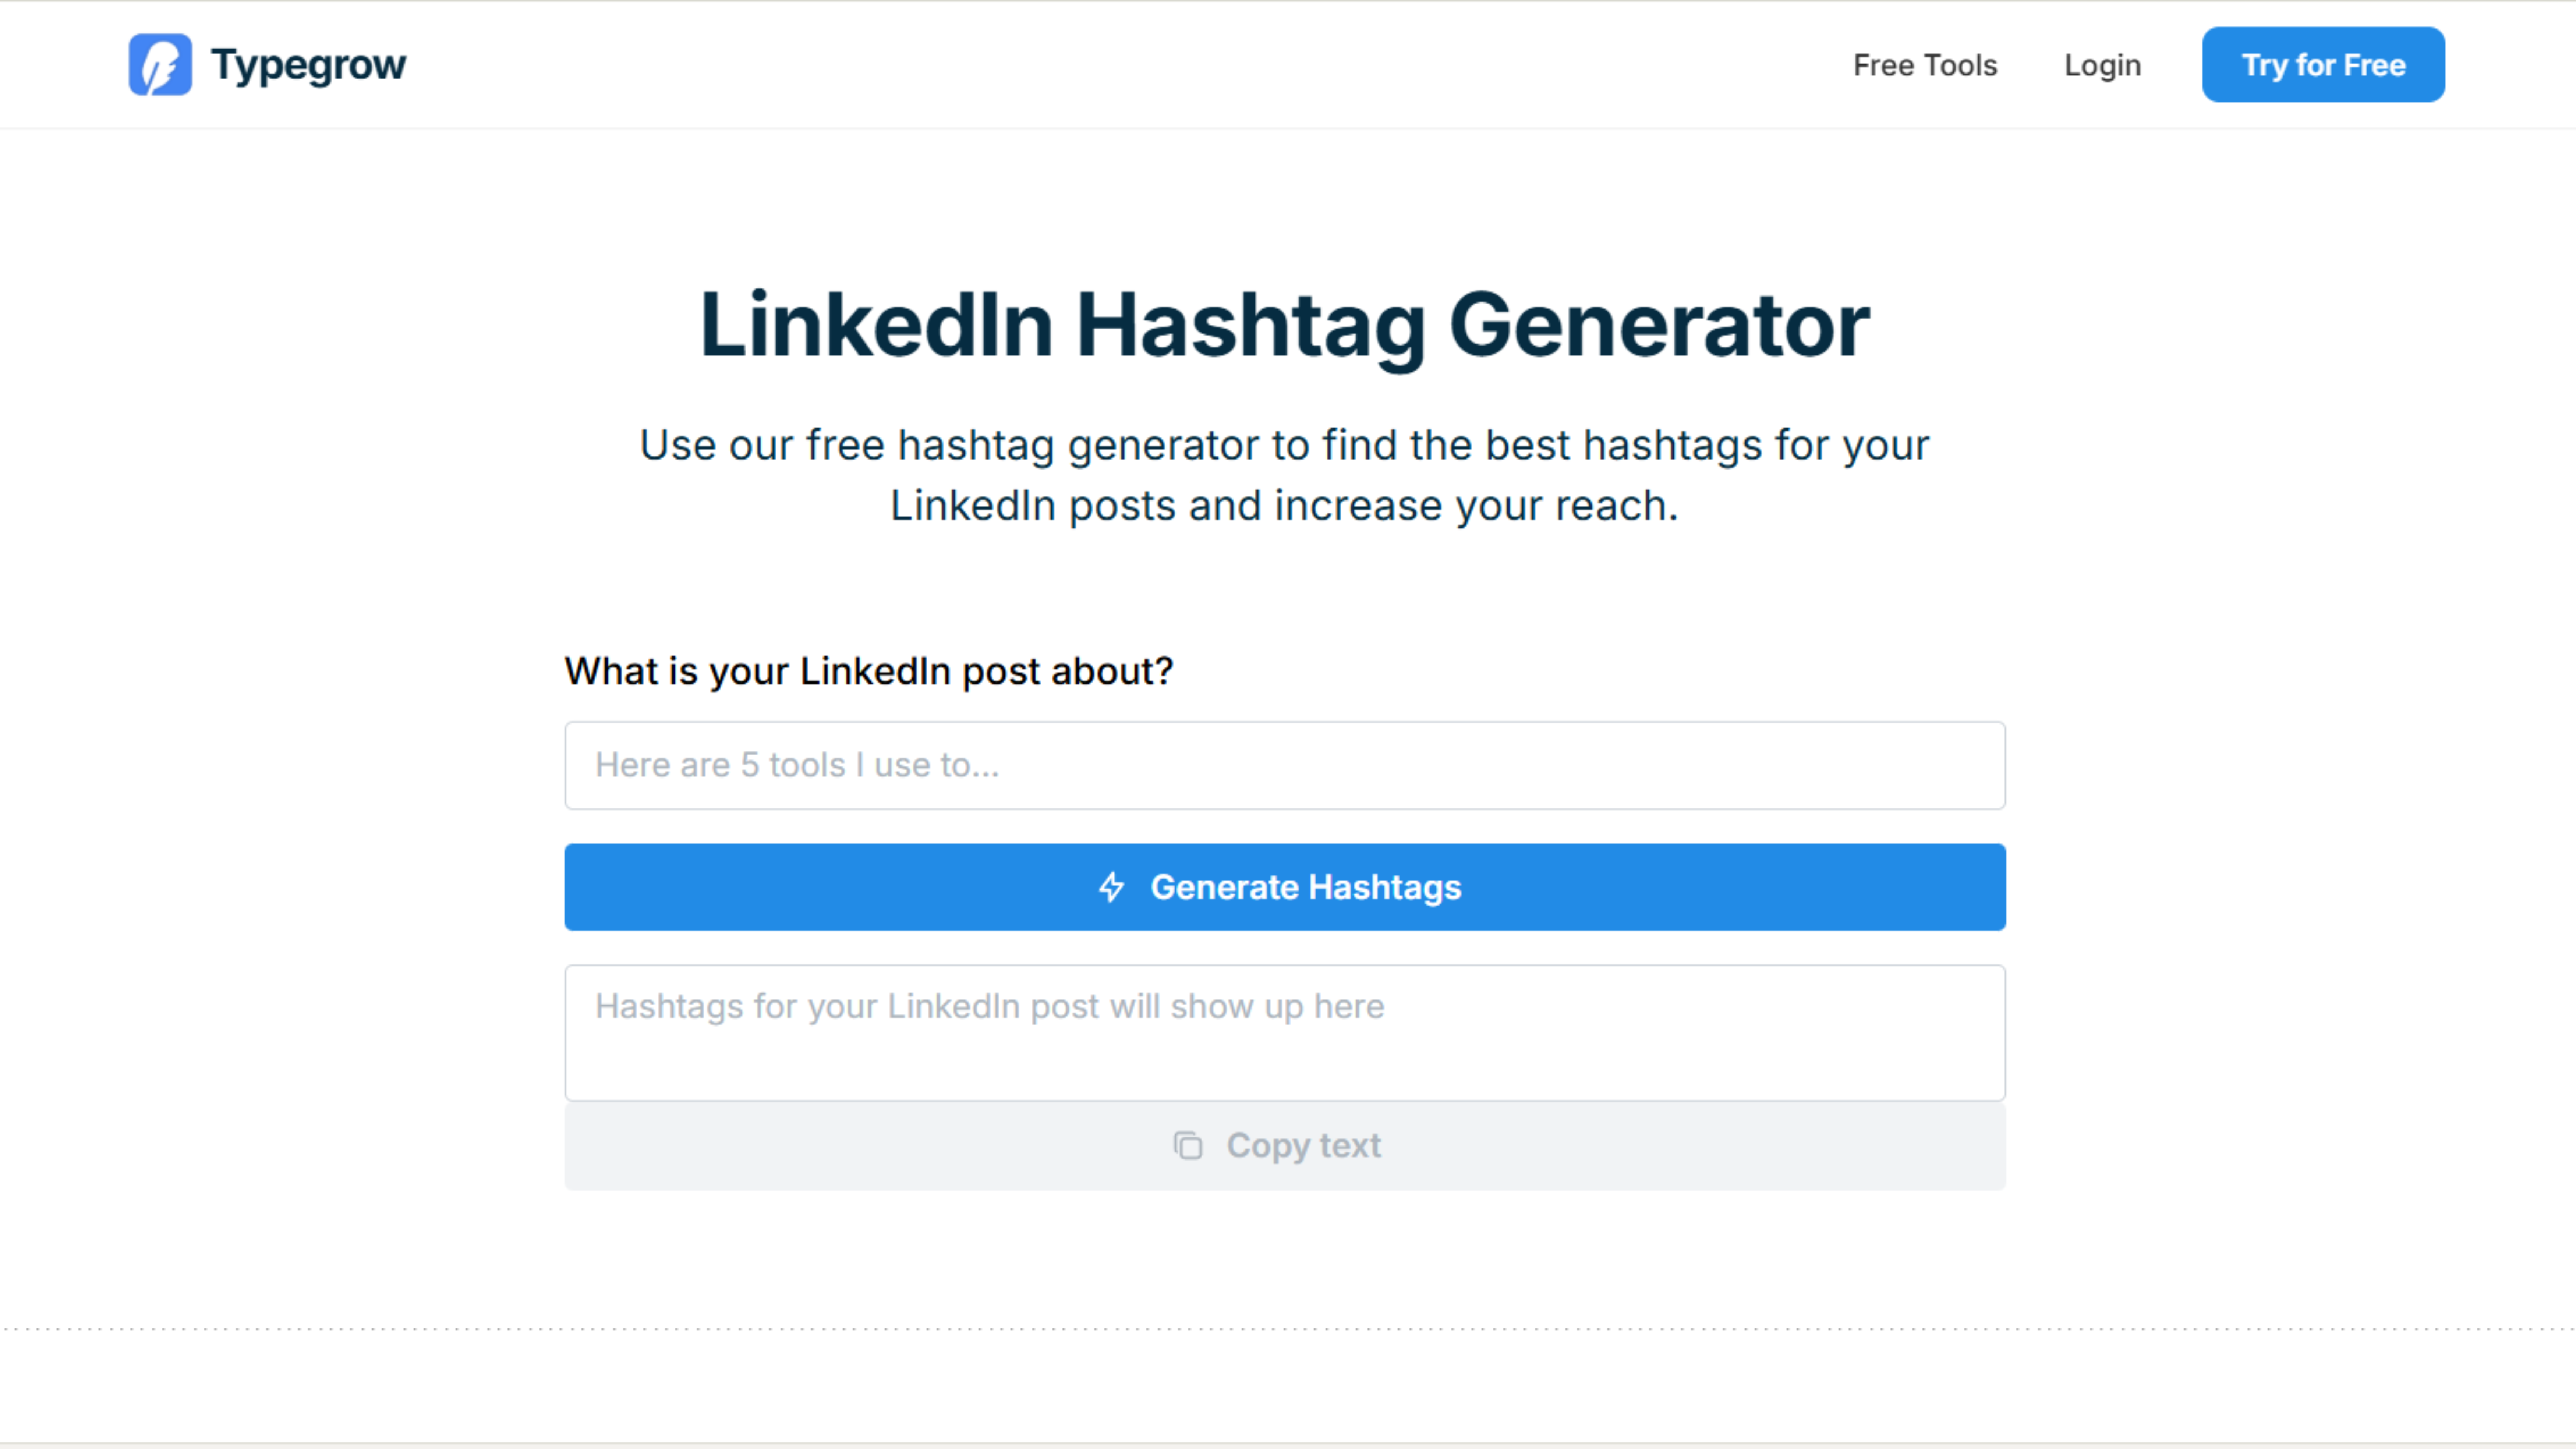
Task: Click the Generate Hashtags button
Action: click(1284, 887)
